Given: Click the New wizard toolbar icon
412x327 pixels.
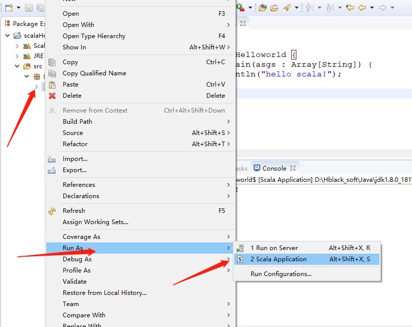Looking at the screenshot, I should coord(9,8).
